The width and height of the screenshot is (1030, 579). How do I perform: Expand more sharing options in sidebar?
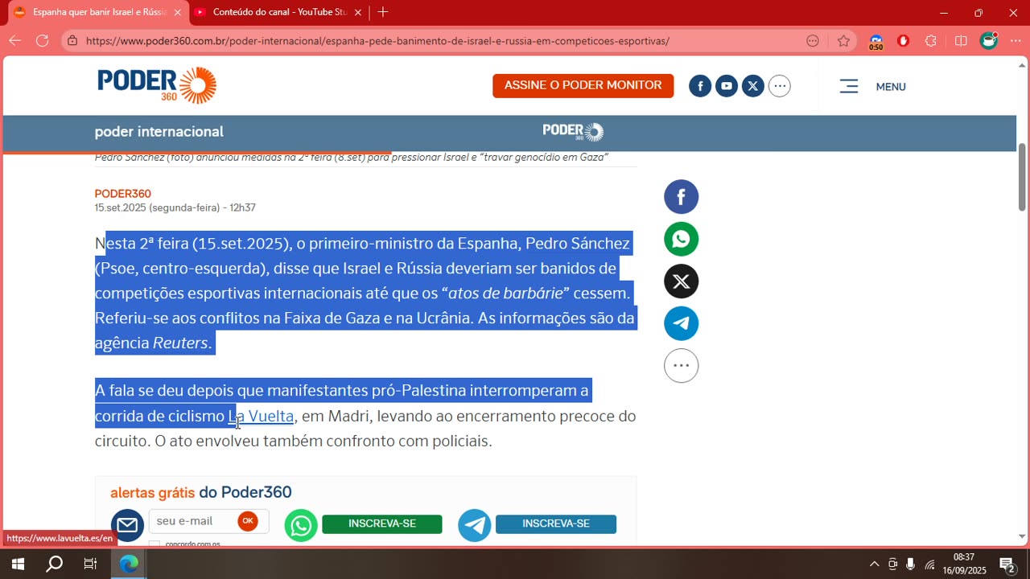point(681,366)
